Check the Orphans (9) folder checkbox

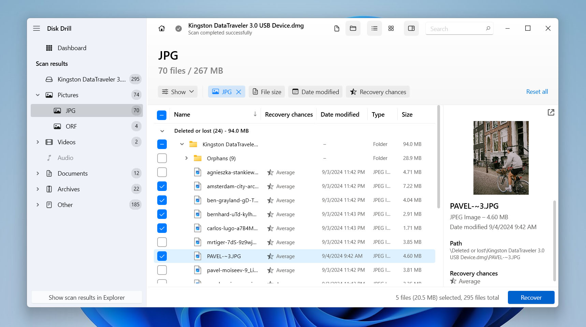[162, 158]
